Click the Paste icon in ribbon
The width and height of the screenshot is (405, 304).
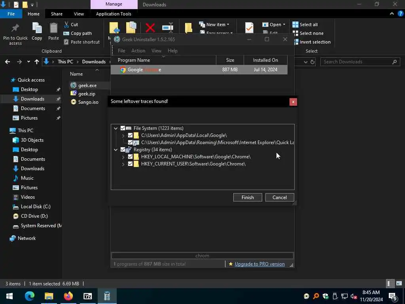[x=53, y=28]
